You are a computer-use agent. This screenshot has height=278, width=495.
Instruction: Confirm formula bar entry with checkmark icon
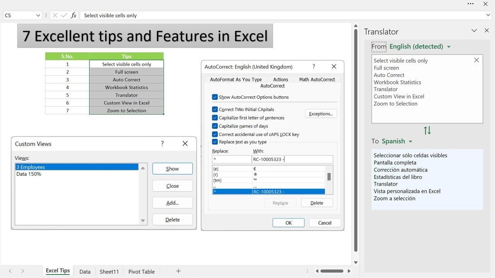point(64,15)
